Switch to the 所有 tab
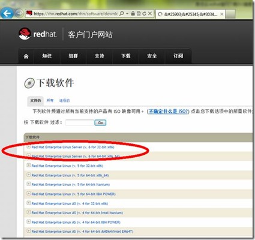The image size is (255, 240). coord(50,101)
